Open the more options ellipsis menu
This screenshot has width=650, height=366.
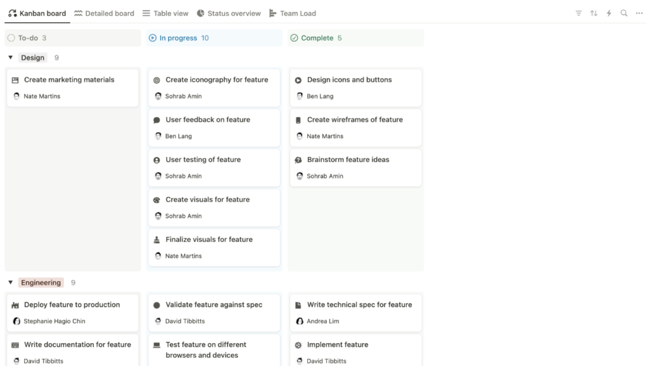(x=639, y=13)
